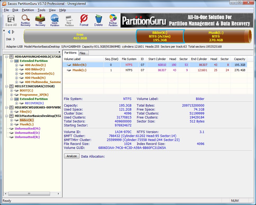Click tree scrollbar left arrow

(6, 194)
